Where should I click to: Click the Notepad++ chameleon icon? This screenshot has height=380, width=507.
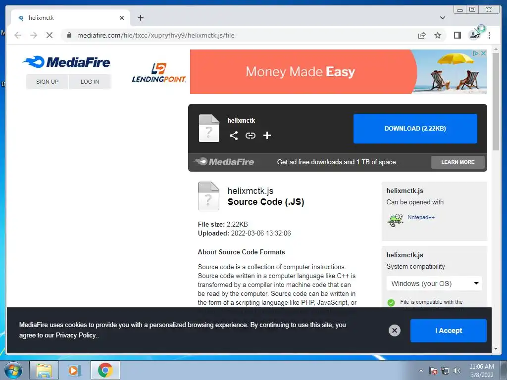(x=395, y=220)
